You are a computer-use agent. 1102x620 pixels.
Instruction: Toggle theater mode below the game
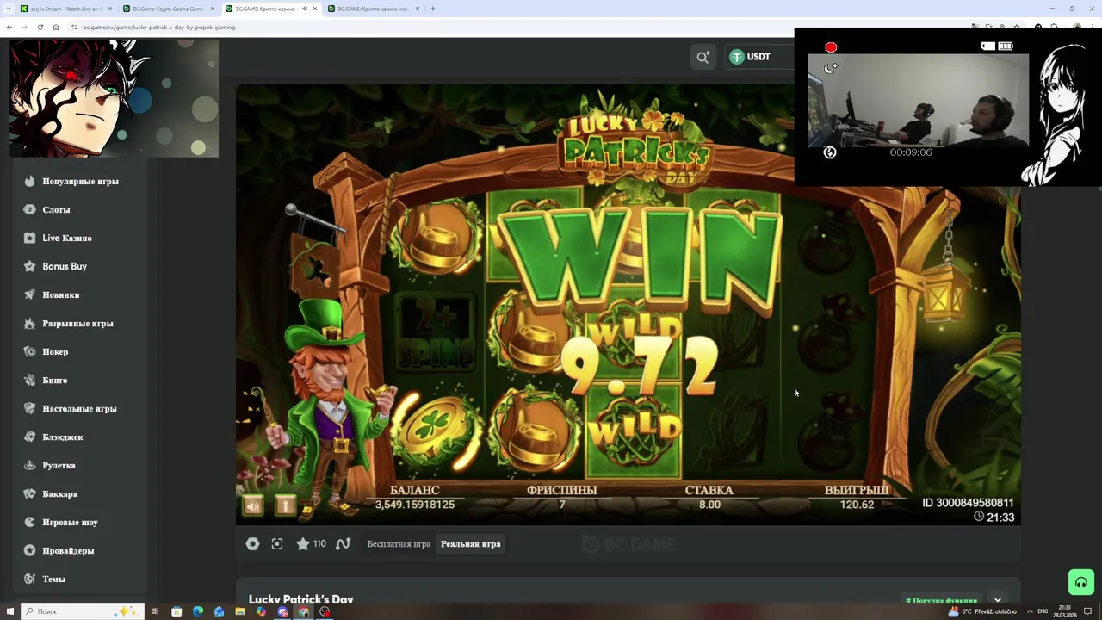tap(252, 544)
